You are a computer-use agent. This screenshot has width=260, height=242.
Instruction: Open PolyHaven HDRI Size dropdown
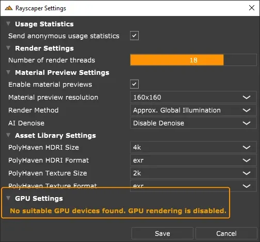coord(193,148)
